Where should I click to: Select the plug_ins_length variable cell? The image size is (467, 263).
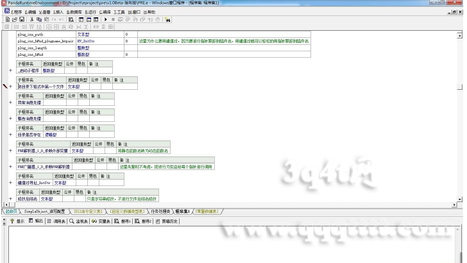pyautogui.click(x=46, y=47)
